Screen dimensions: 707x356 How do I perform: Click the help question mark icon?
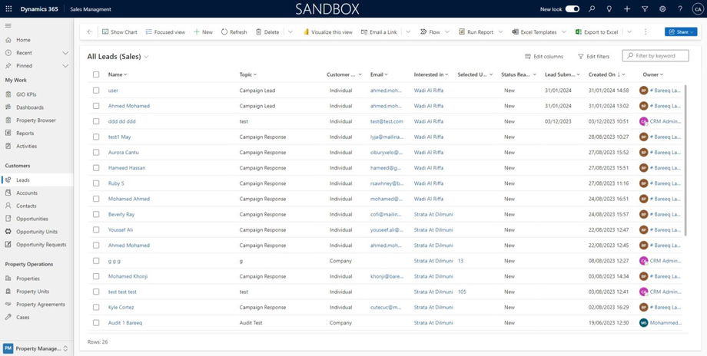[680, 8]
